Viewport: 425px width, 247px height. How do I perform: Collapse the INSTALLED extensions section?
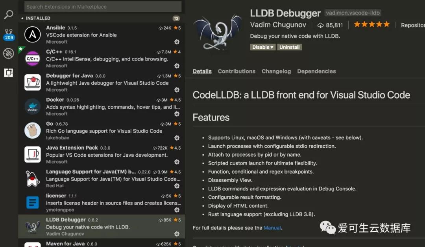tap(36, 18)
